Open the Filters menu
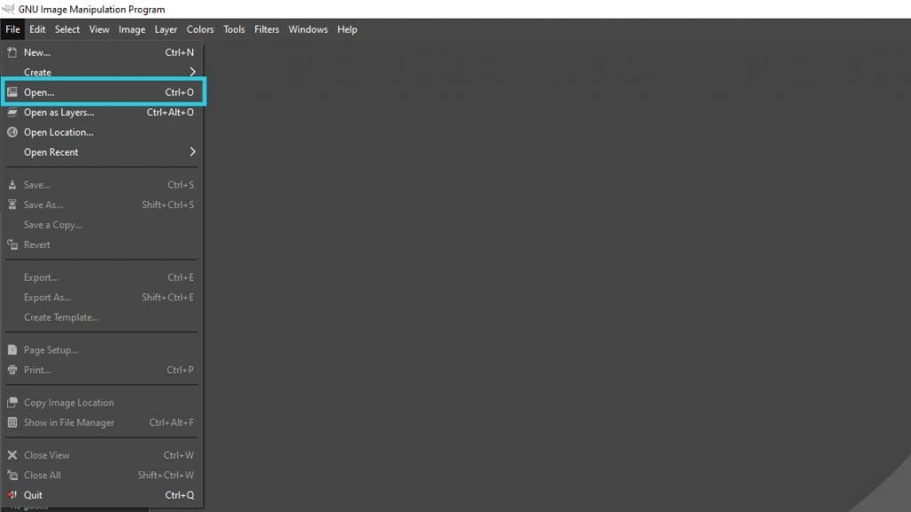The image size is (911, 512). (267, 29)
